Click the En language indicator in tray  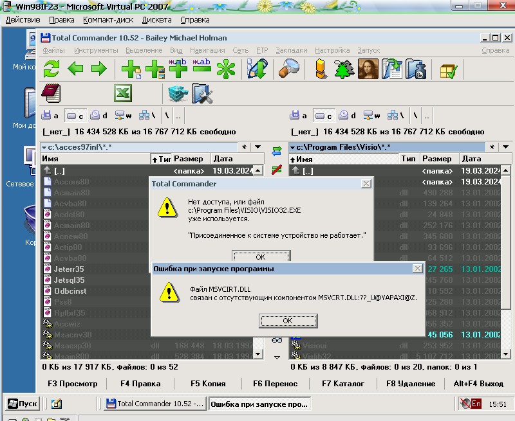click(x=476, y=404)
